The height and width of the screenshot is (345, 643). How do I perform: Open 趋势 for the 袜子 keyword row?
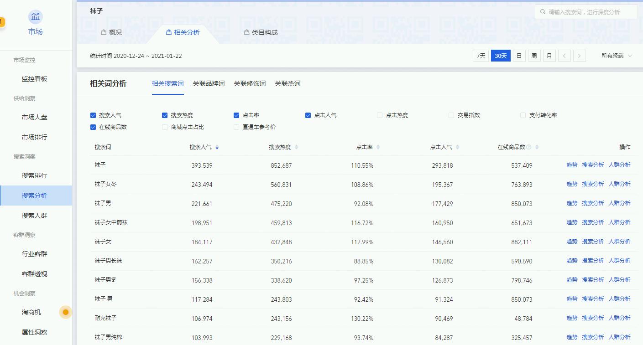571,165
